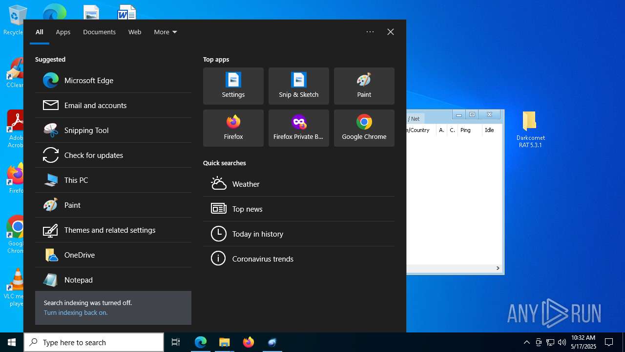Screen dimensions: 625x352
Task: Switch to the All tab
Action: point(40,32)
